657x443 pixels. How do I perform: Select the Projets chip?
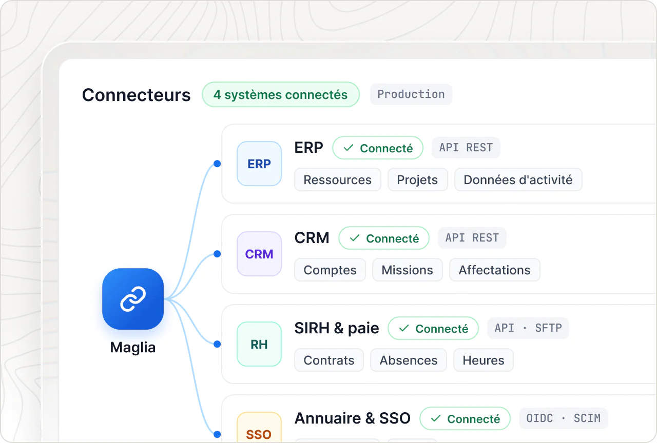[418, 180]
